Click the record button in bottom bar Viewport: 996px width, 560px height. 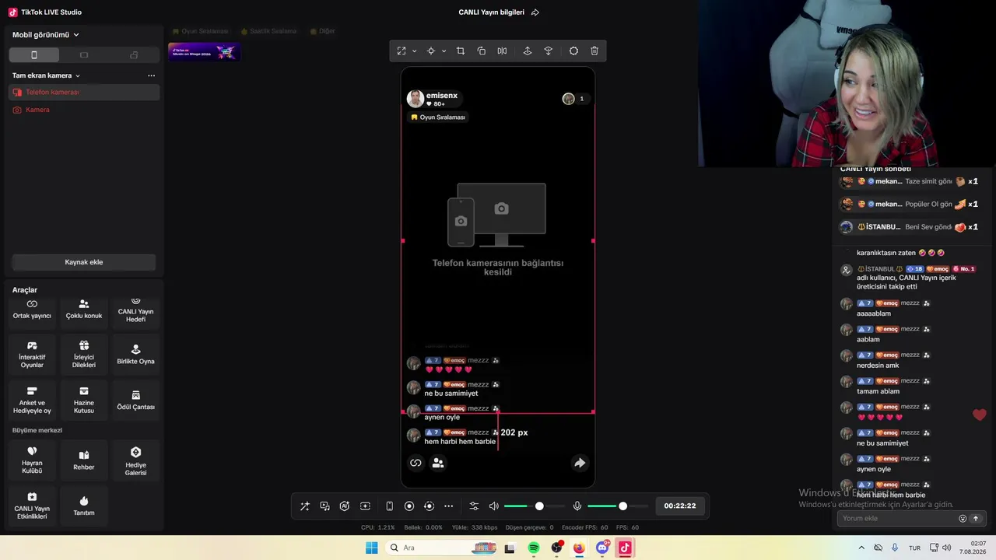(x=409, y=506)
